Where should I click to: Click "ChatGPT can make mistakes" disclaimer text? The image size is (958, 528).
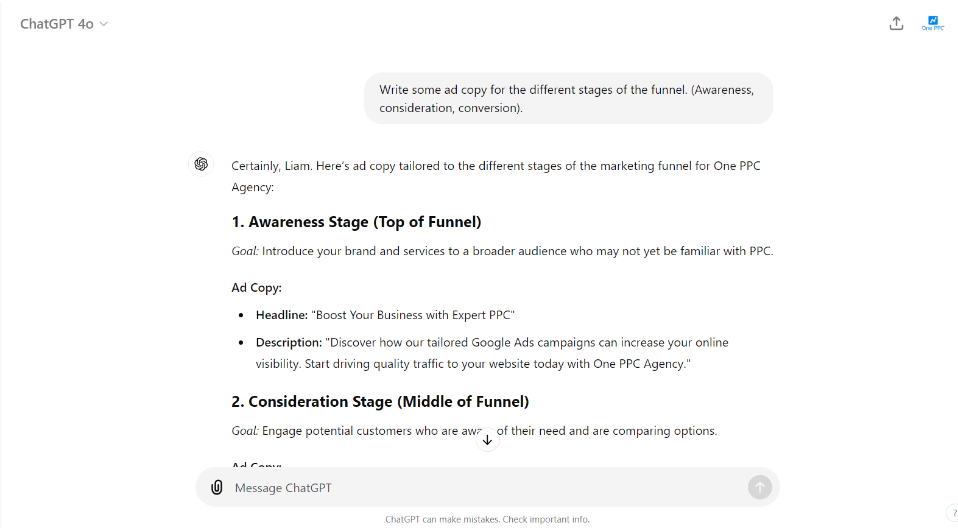tap(487, 519)
